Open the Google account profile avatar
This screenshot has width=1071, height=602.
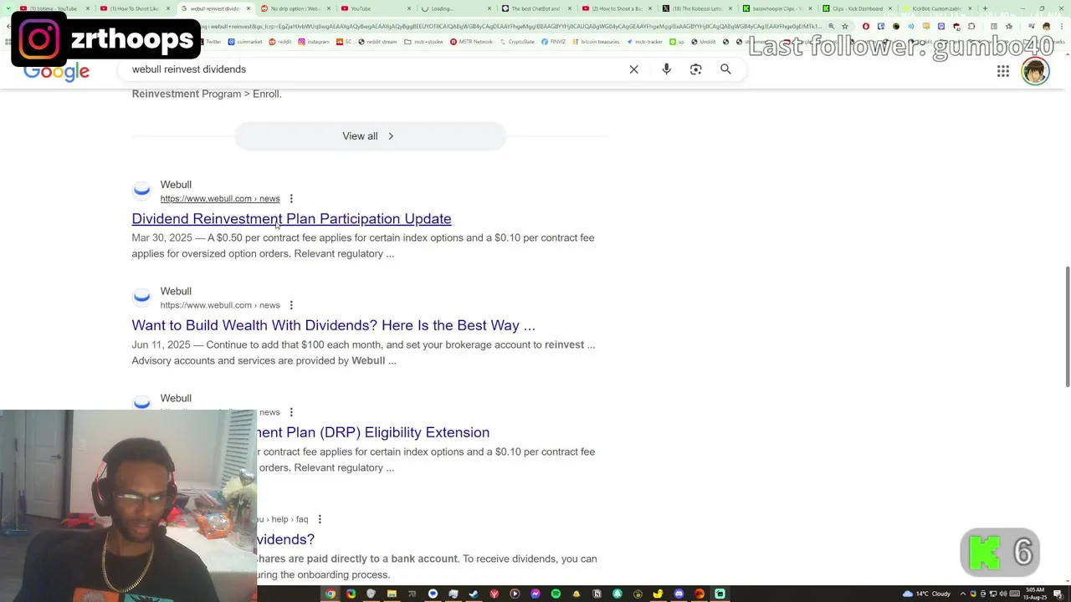pyautogui.click(x=1035, y=71)
